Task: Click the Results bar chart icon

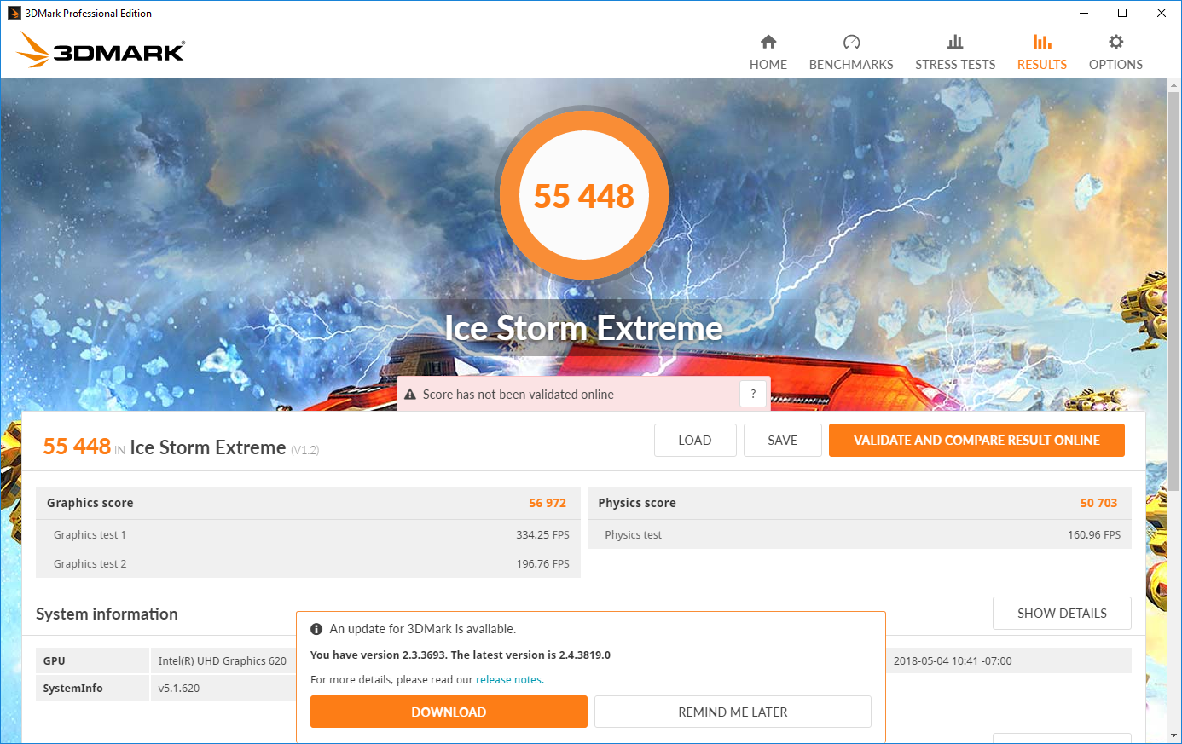Action: [1042, 42]
